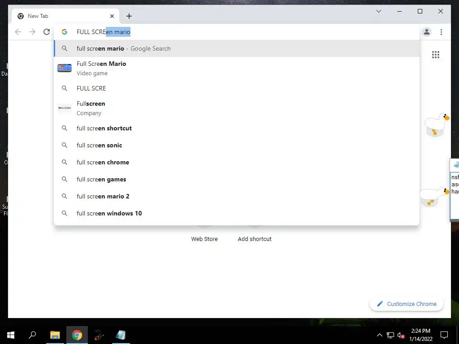Viewport: 459px width, 344px height.
Task: Choose 'full screen mario - Google Search' suggestion
Action: pyautogui.click(x=237, y=48)
